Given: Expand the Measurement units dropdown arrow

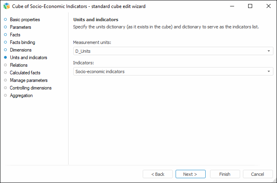Looking at the screenshot, I should [x=269, y=51].
